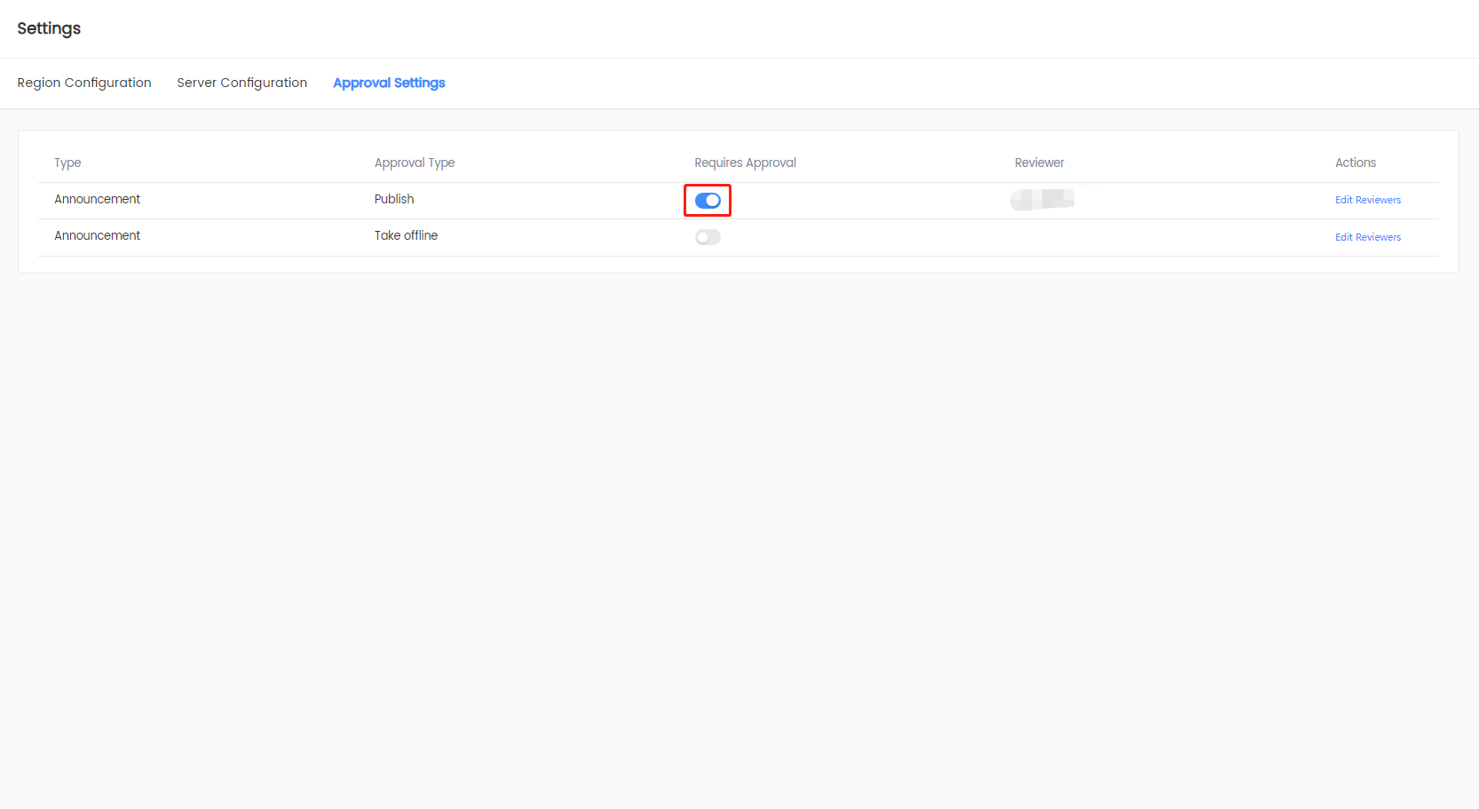
Task: Click the Requires Approval column header
Action: click(745, 163)
